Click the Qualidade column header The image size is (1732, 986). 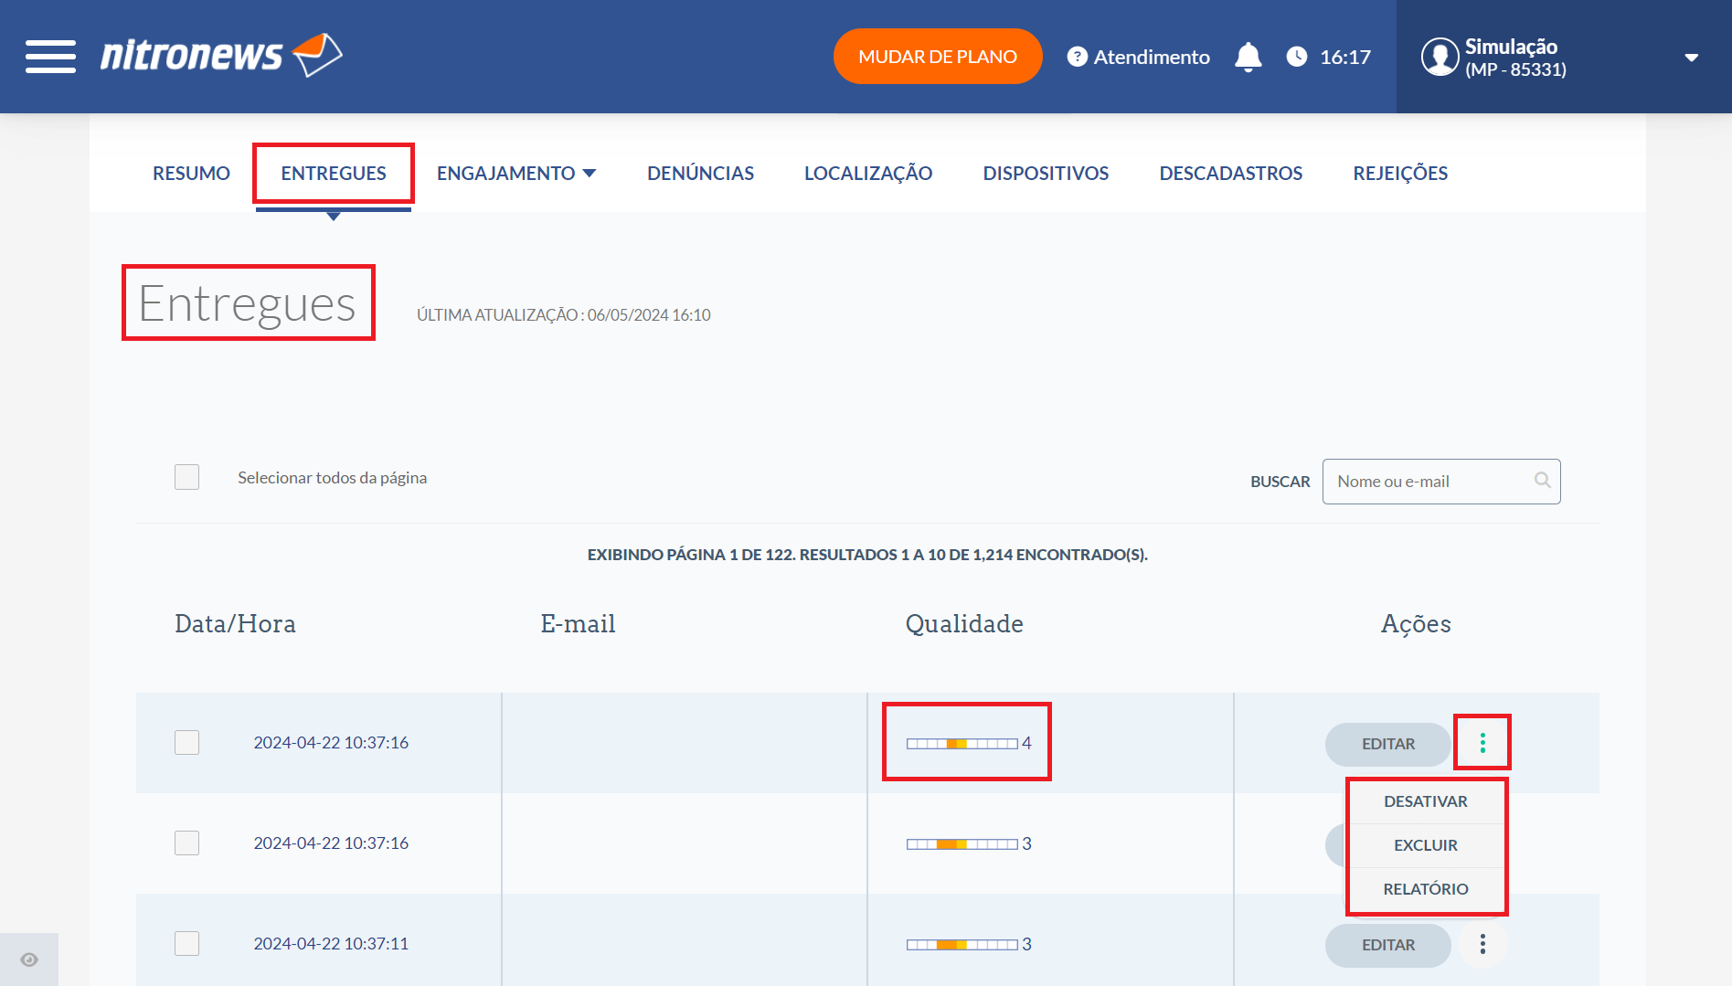(964, 623)
